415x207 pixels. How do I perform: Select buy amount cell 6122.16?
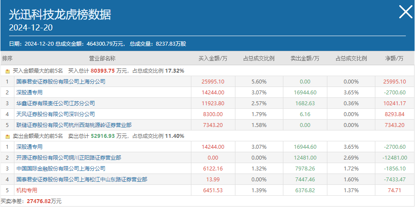tap(213, 168)
